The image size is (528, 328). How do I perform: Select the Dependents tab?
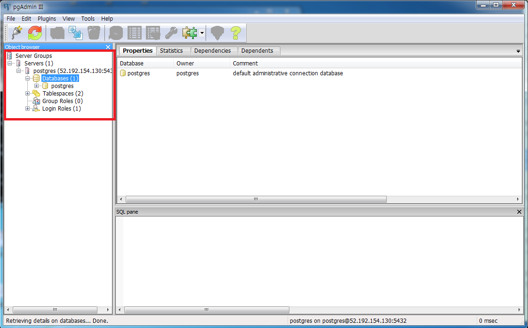258,50
